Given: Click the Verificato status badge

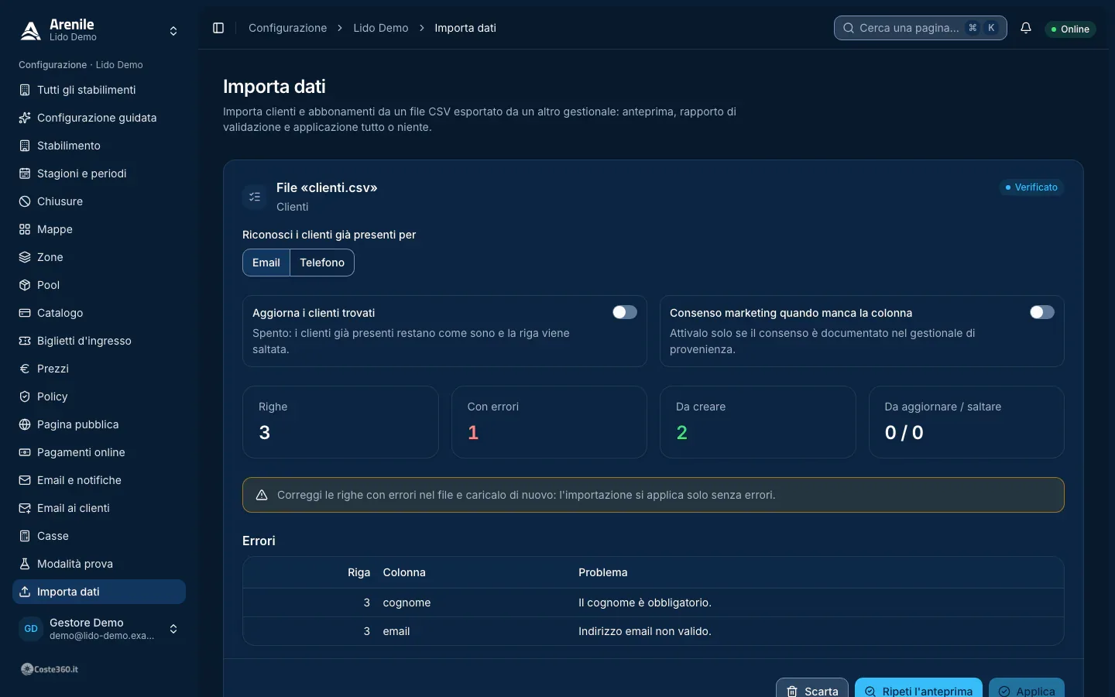Looking at the screenshot, I should click(x=1031, y=187).
